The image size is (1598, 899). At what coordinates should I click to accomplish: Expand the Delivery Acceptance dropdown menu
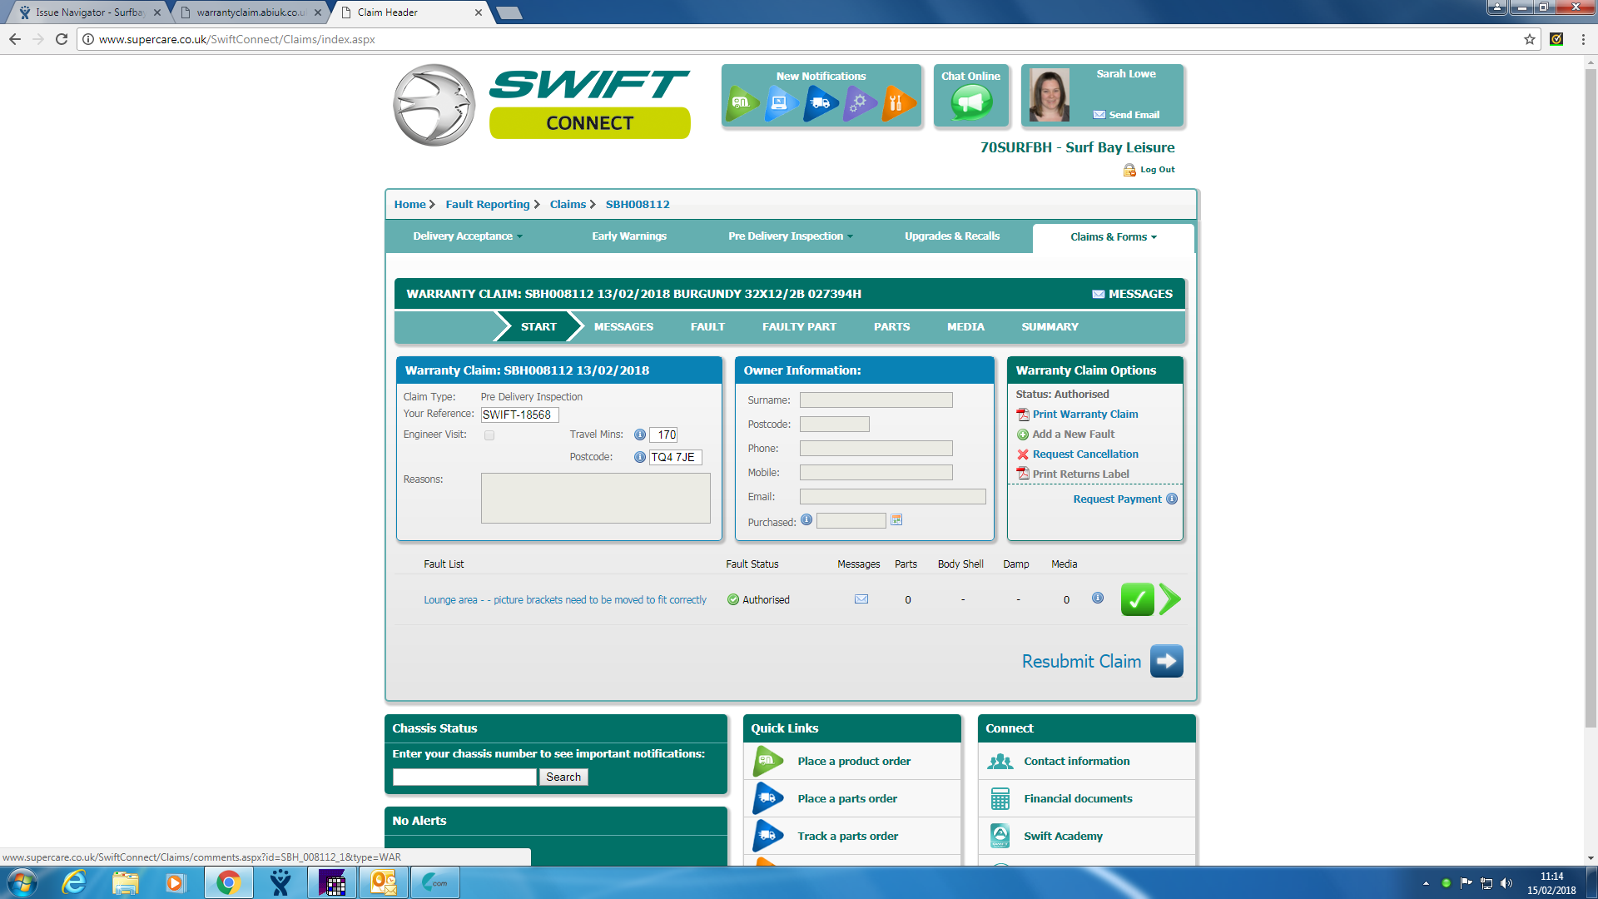(x=468, y=236)
